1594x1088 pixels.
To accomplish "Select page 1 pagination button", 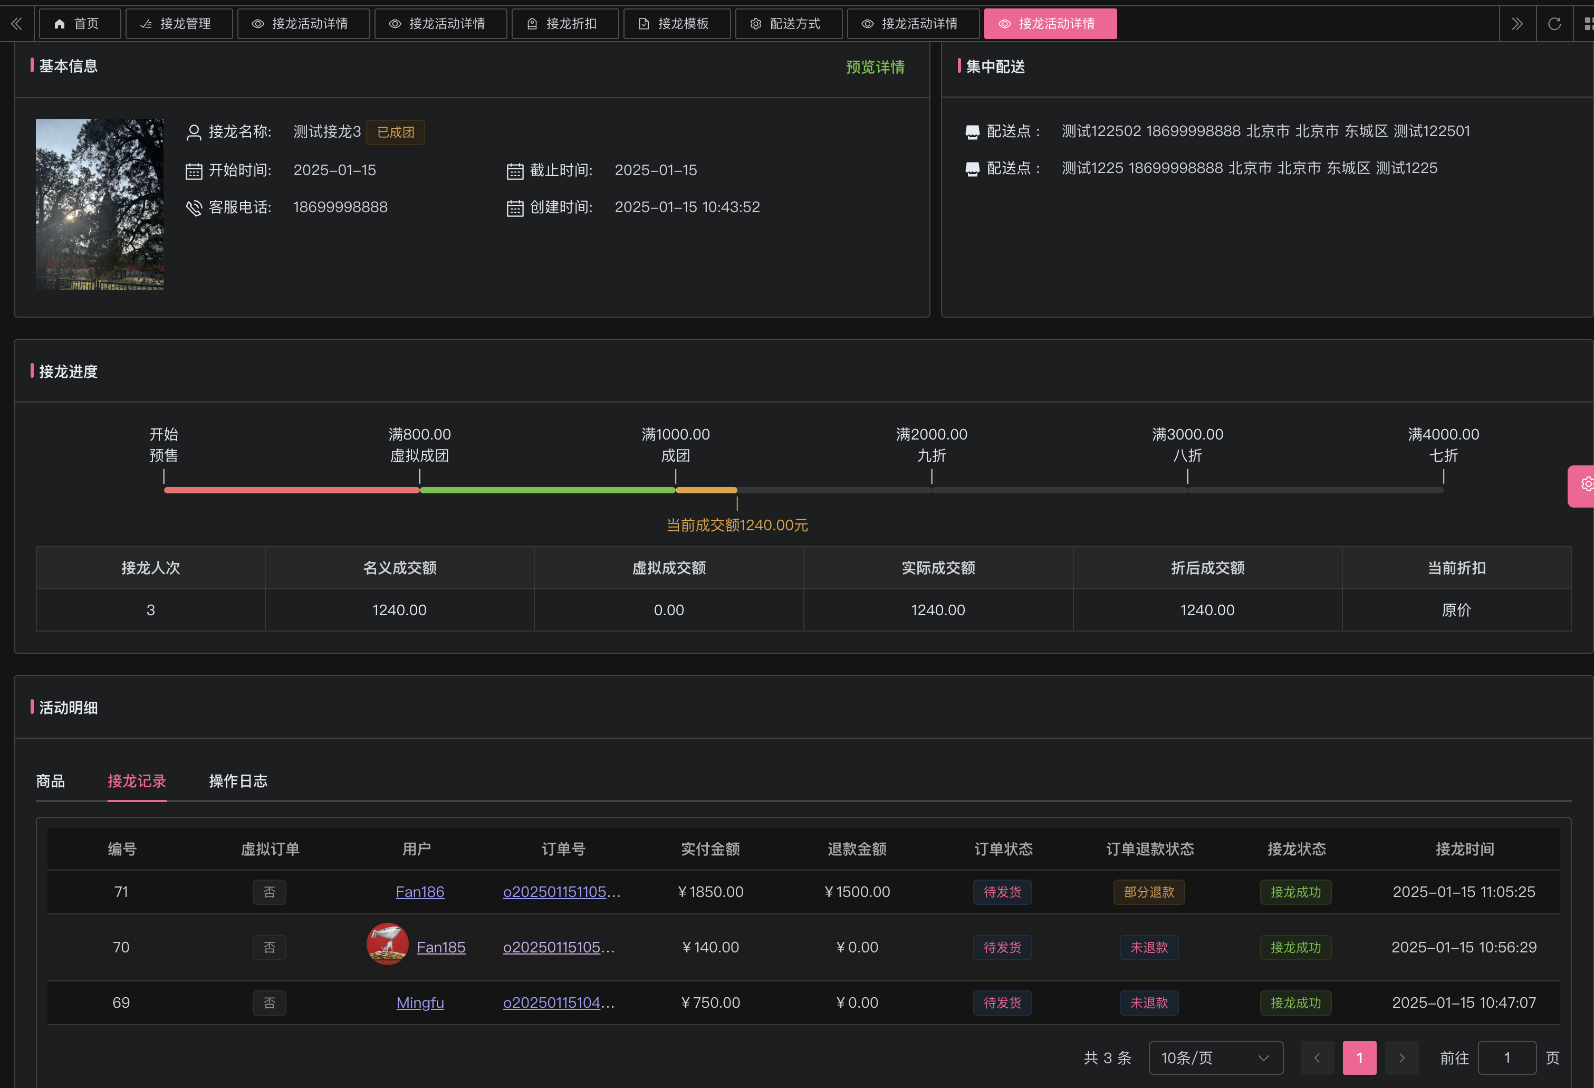I will coord(1359,1058).
